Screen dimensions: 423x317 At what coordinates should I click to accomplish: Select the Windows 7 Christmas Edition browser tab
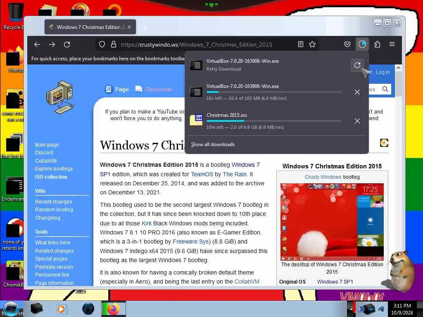(x=90, y=27)
